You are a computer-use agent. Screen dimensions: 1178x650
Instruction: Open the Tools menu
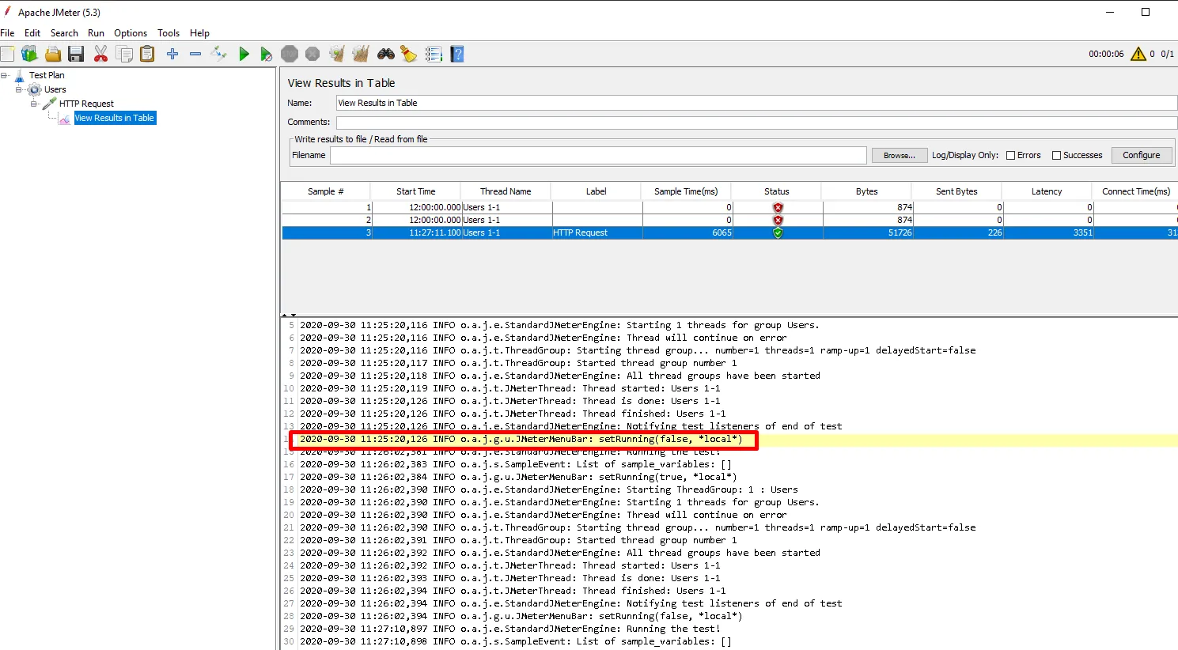click(x=169, y=33)
